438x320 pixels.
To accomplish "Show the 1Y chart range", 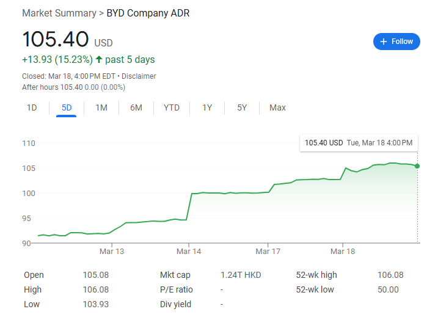I will coord(207,108).
